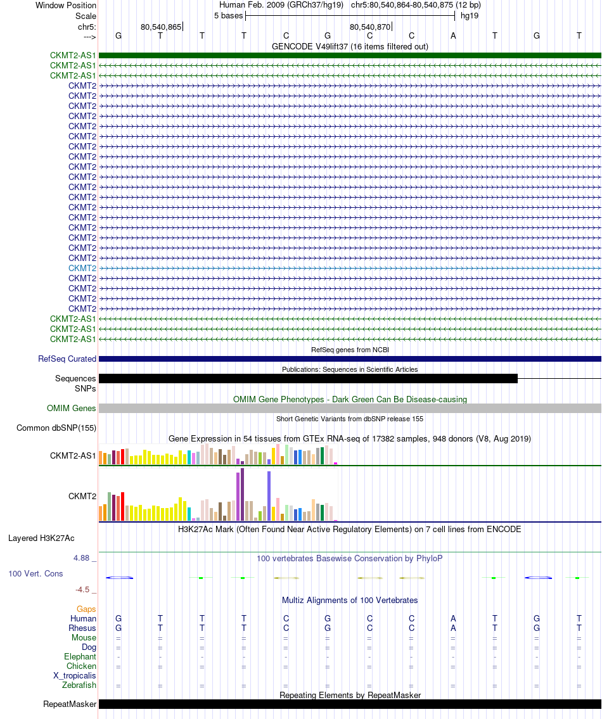Click the black RepeatMasker item bar
Screen dimensions: 602x719
pos(350,704)
